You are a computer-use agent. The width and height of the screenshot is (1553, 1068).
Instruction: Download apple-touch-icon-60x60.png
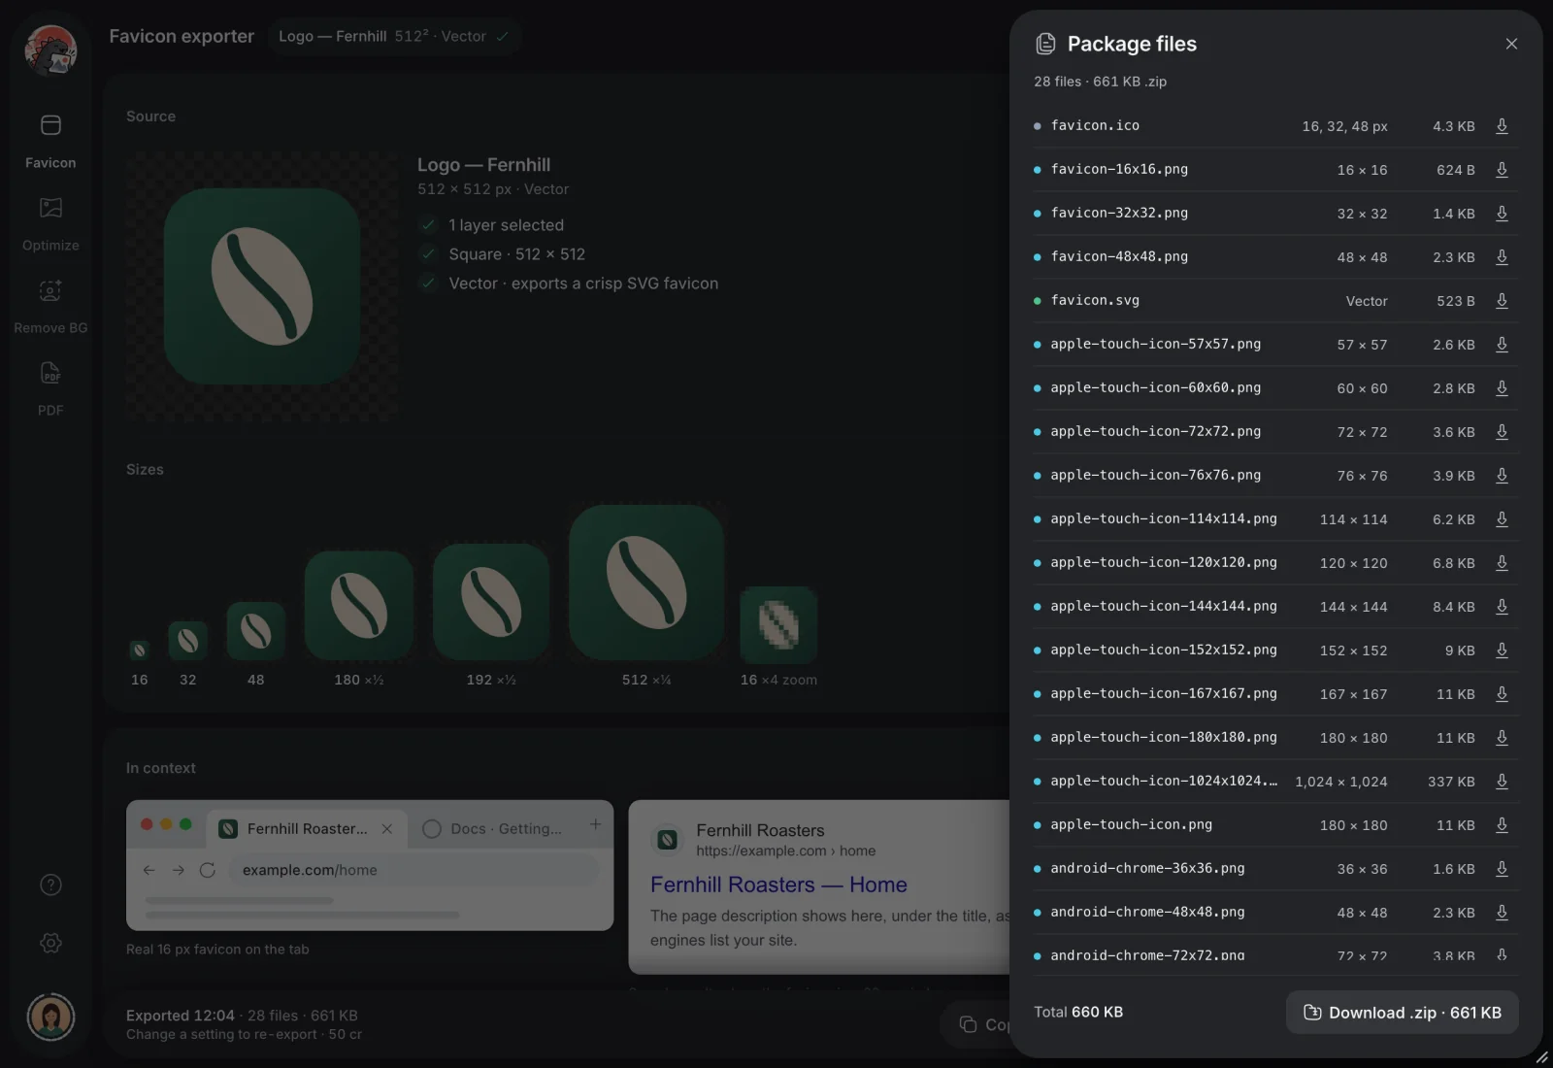point(1502,388)
